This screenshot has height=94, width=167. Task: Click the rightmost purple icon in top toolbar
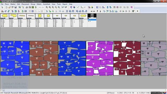(132, 7)
